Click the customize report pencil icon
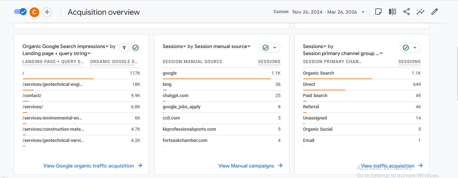458x178 pixels. [x=435, y=12]
